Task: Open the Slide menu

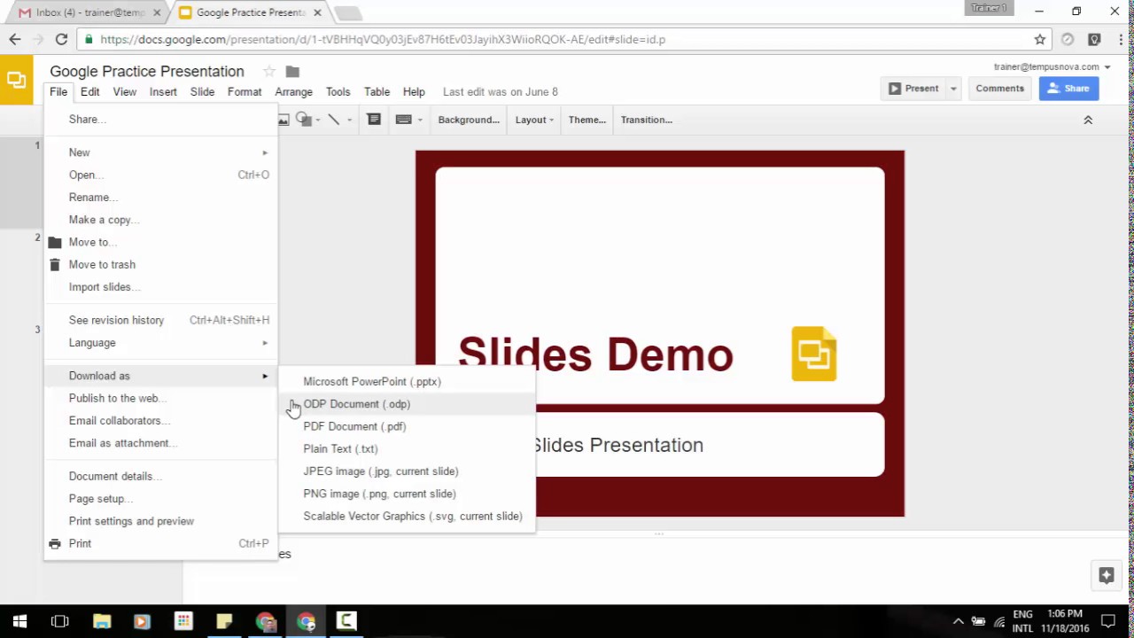Action: (202, 91)
